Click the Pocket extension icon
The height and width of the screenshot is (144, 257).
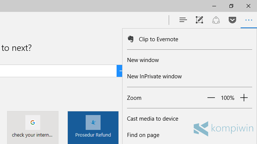232,20
